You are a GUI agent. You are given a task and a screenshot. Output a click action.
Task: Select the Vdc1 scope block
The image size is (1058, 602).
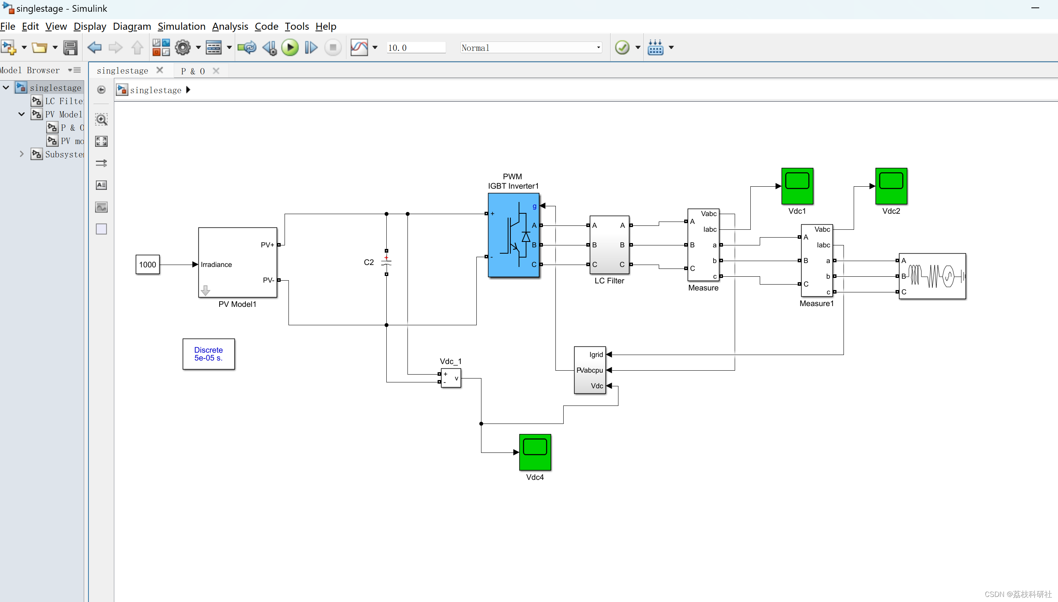tap(797, 186)
